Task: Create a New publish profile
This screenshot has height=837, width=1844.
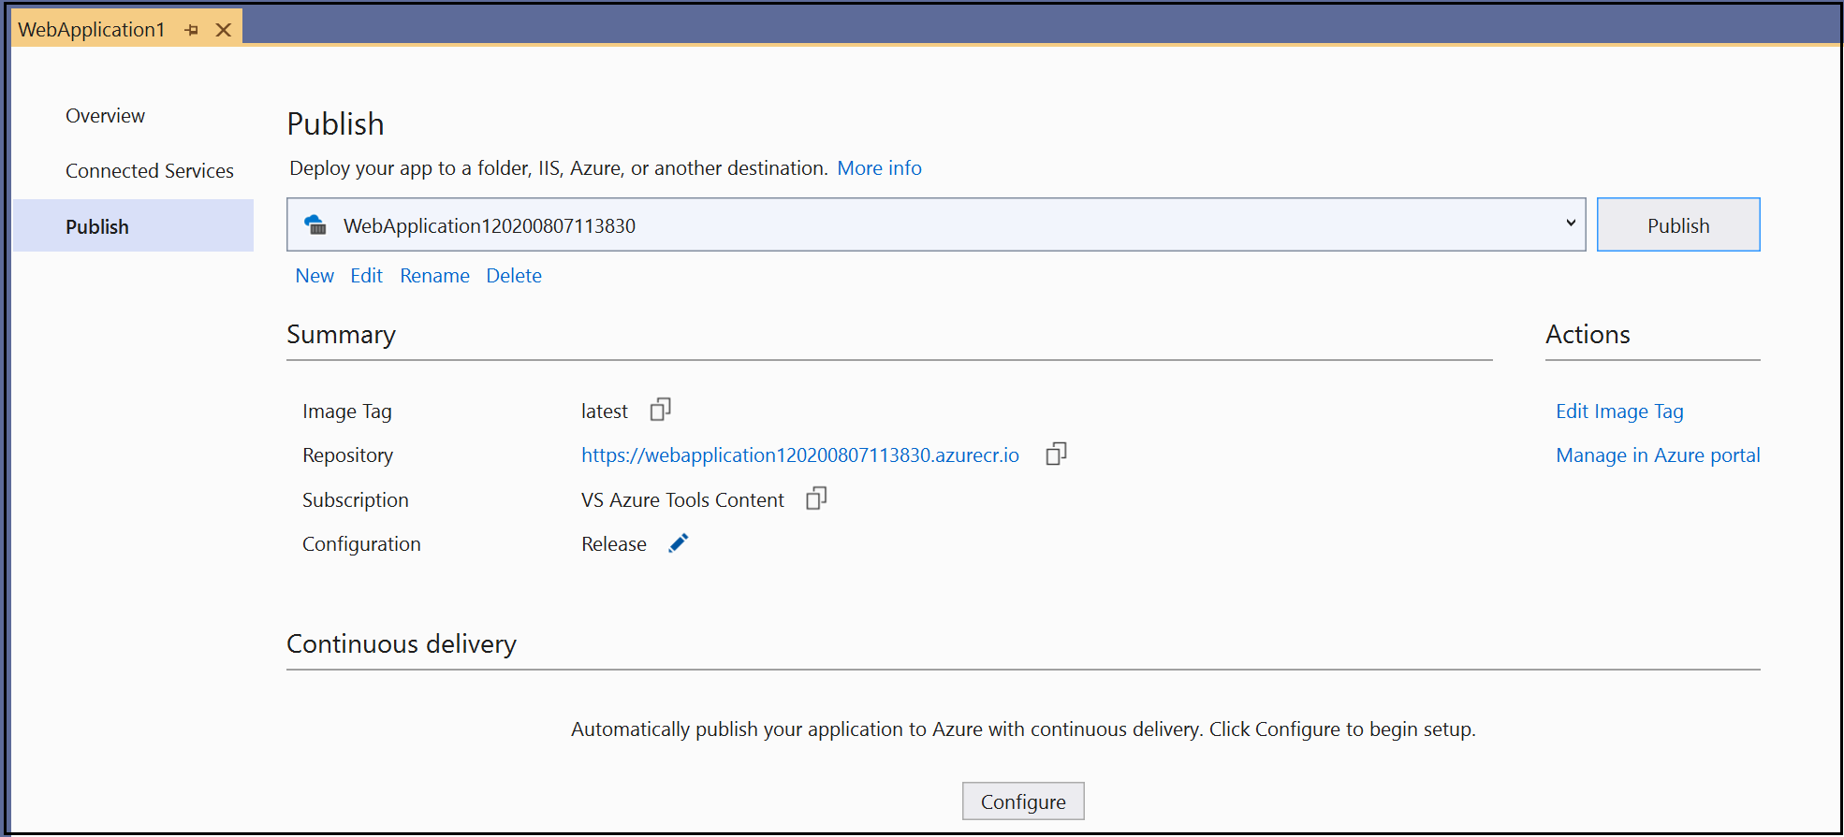Action: 315,276
